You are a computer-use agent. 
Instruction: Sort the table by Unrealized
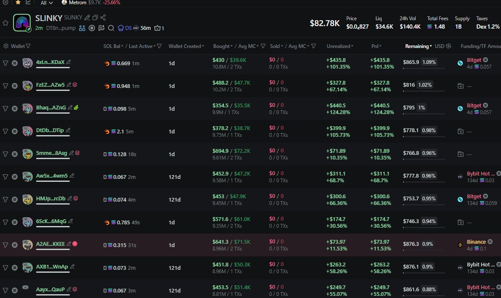pyautogui.click(x=340, y=46)
